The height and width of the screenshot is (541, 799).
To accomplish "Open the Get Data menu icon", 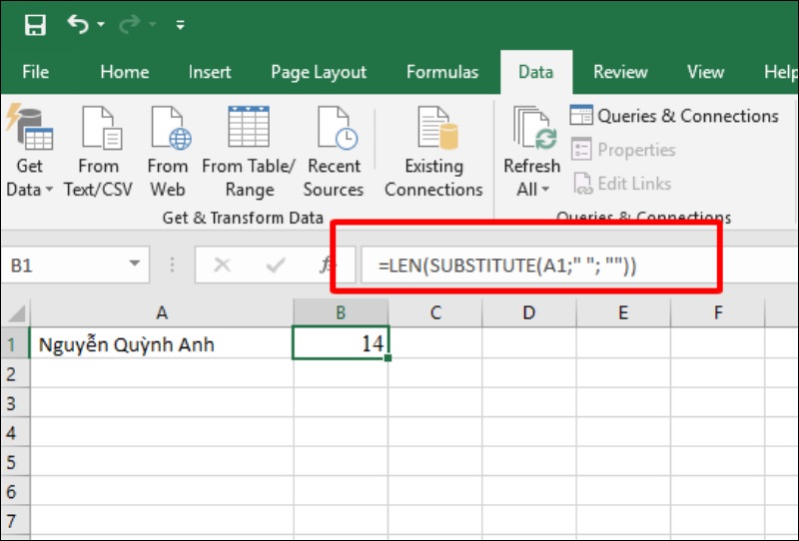I will [30, 130].
